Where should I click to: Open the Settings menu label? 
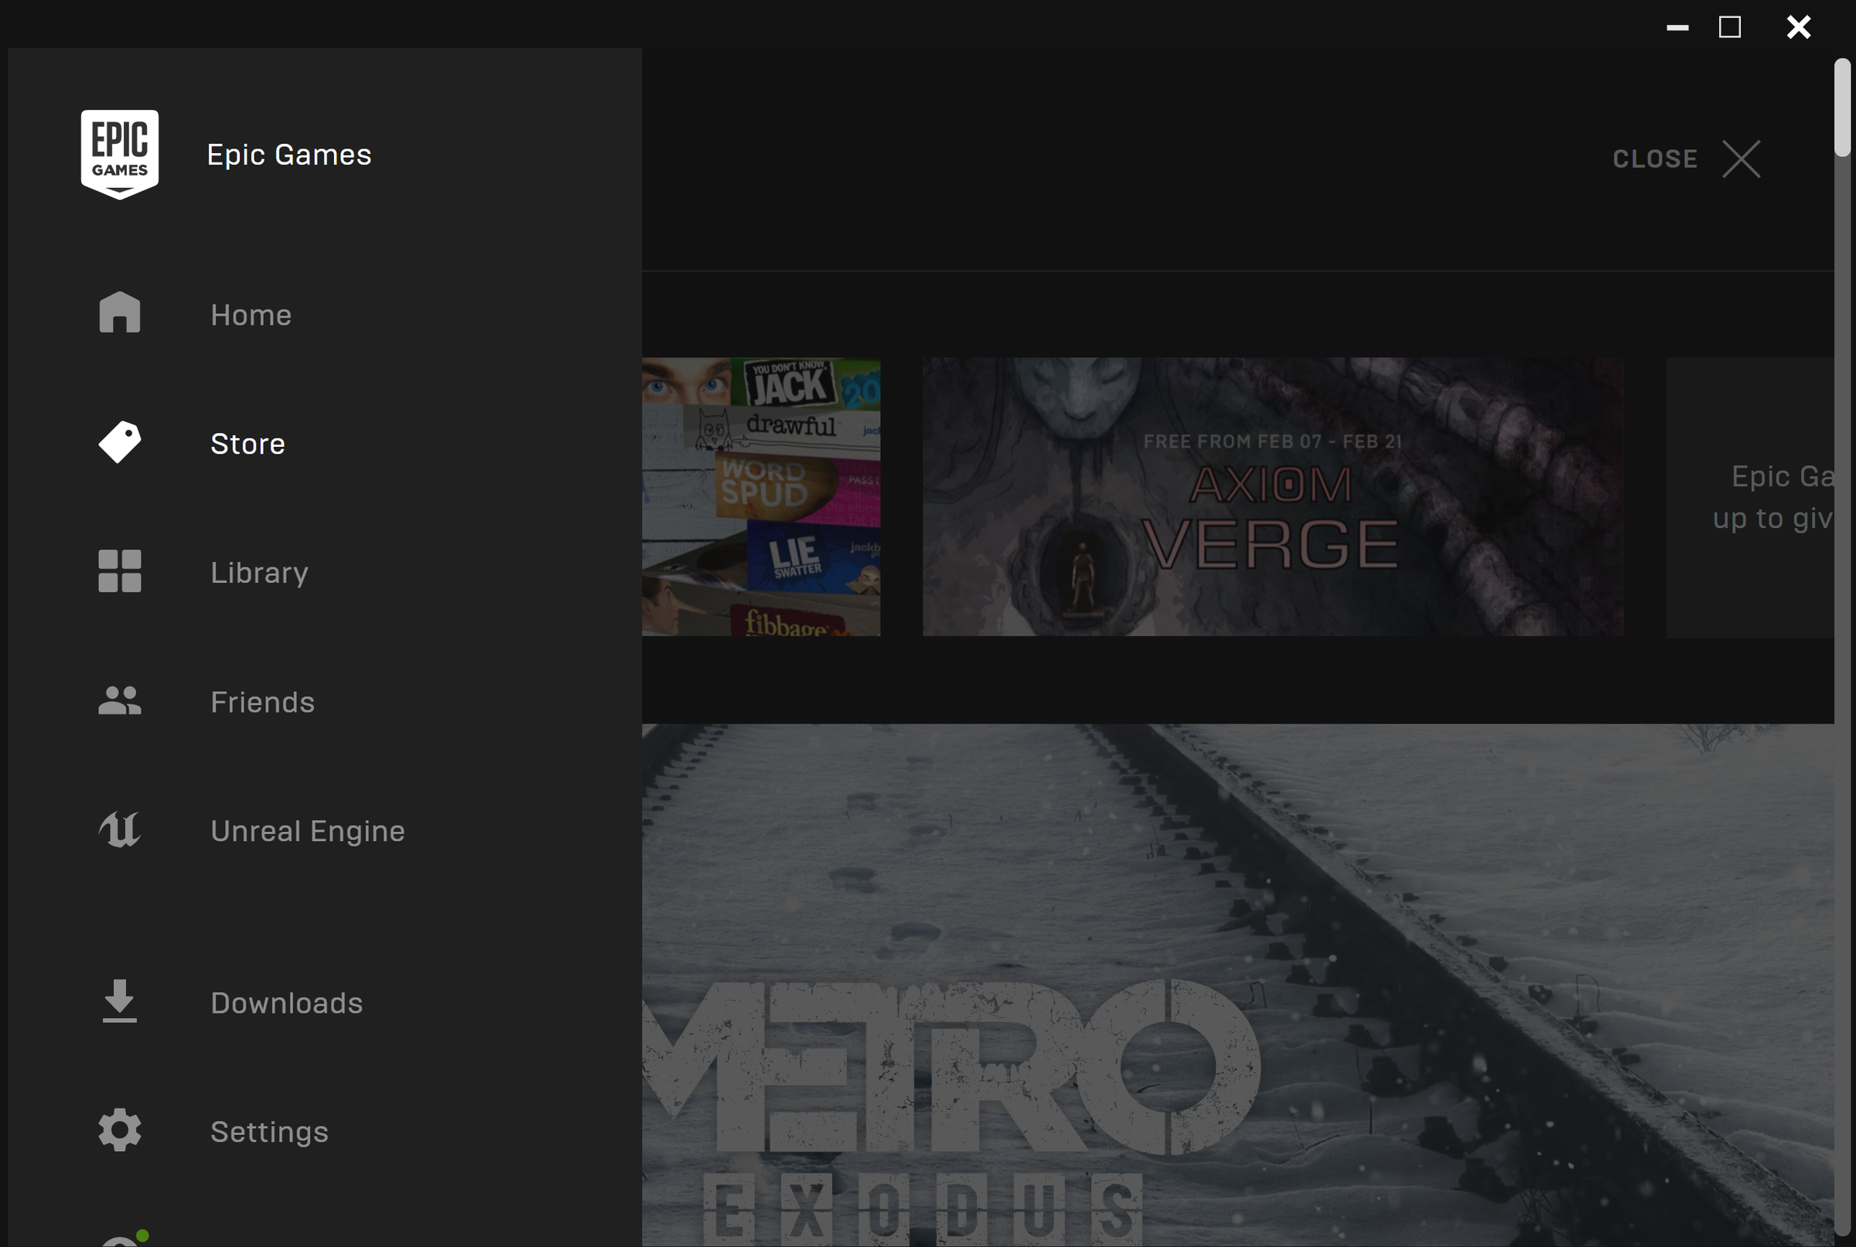[x=269, y=1132]
